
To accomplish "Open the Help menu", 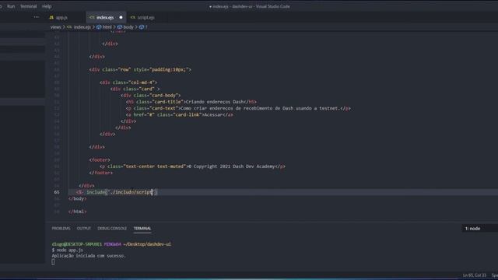I will point(47,6).
